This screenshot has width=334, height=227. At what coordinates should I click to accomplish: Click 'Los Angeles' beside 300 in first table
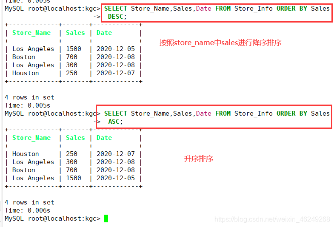33,65
